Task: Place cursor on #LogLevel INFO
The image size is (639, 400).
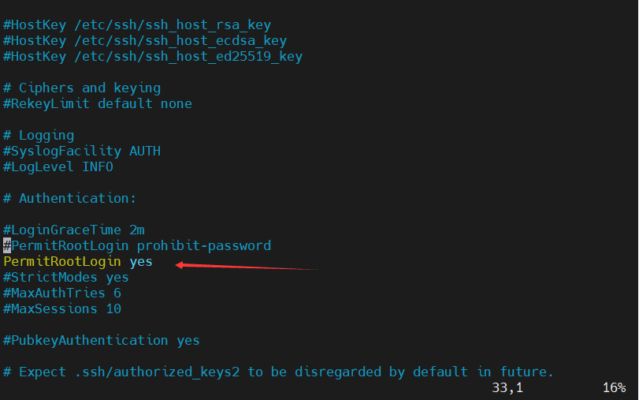Action: tap(58, 166)
